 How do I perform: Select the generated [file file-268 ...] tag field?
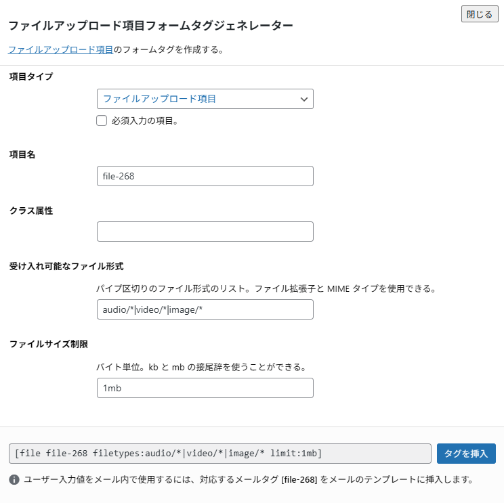pyautogui.click(x=219, y=454)
